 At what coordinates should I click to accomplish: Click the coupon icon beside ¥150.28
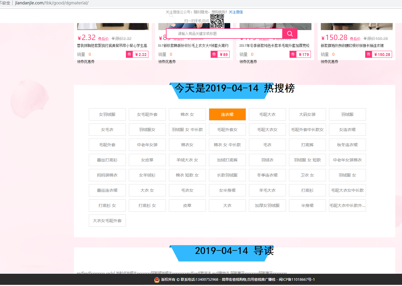pos(369,54)
